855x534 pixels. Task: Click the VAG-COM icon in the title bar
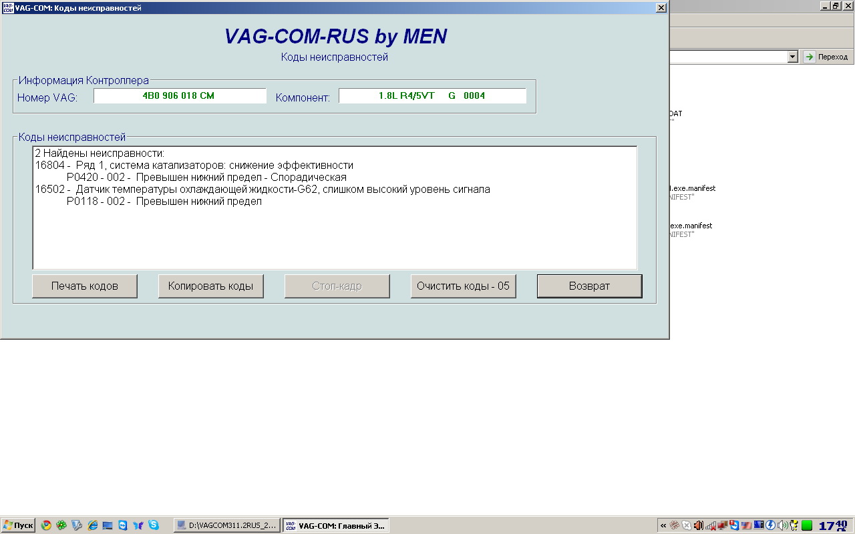point(8,8)
